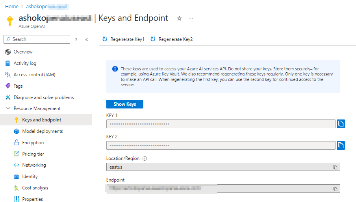Viewport: 356px width, 202px height.
Task: Open the Pricing tier page
Action: 33,154
